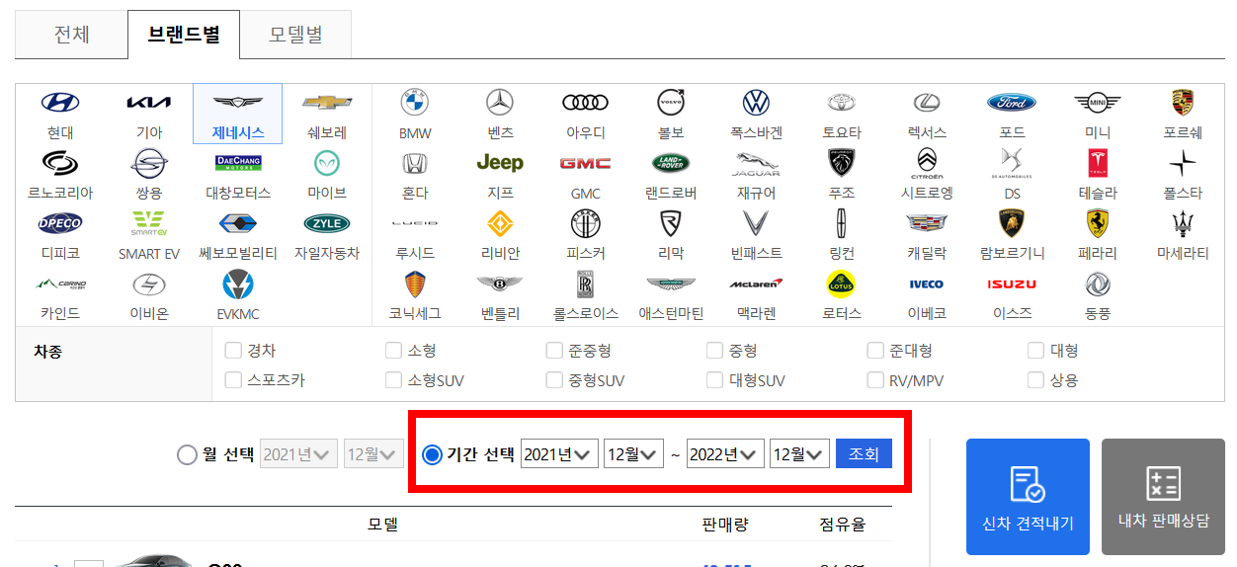Select the Honda (혼다) logo
The image size is (1237, 567).
tap(415, 162)
